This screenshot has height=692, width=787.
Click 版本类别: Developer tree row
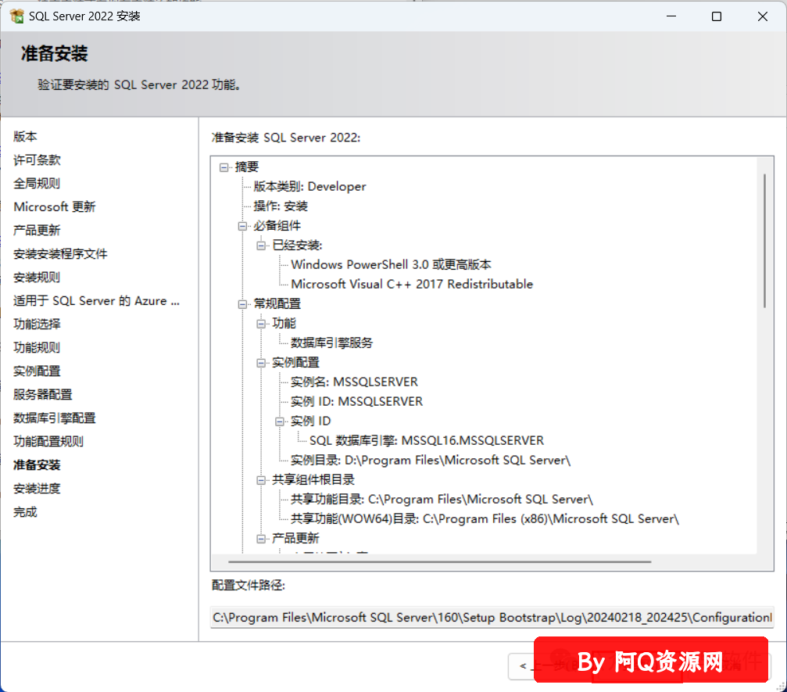pyautogui.click(x=309, y=187)
